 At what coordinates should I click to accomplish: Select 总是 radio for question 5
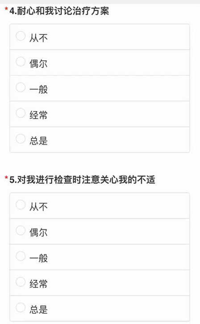point(21,307)
